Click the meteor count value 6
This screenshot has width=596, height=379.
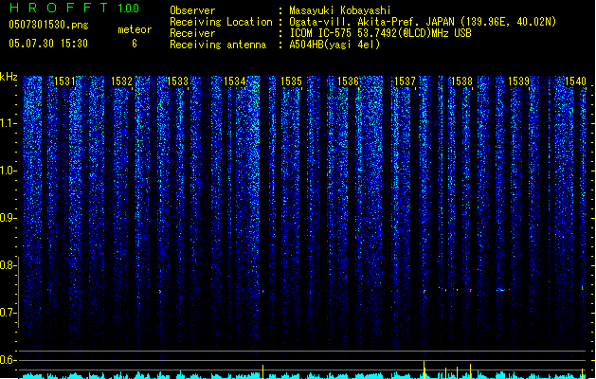click(135, 44)
